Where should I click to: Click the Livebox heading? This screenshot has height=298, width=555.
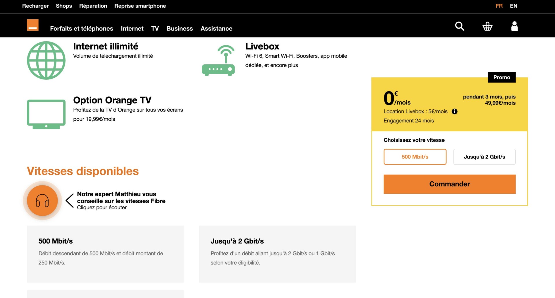click(x=262, y=46)
